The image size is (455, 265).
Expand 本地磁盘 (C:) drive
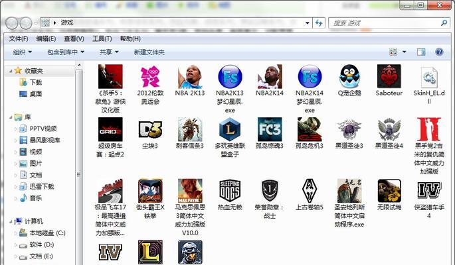[x=16, y=233]
